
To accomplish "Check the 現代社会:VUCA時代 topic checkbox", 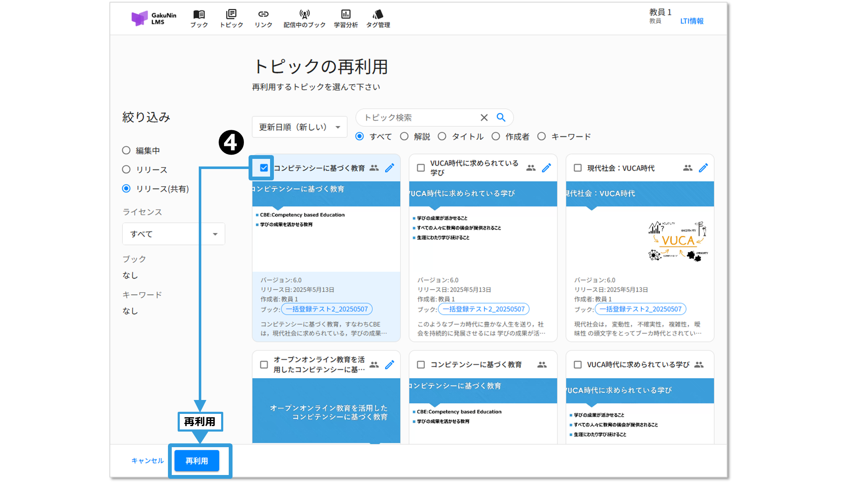I will point(578,168).
